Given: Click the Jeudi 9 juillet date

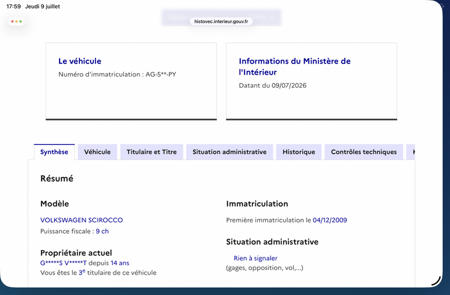Looking at the screenshot, I should [43, 6].
